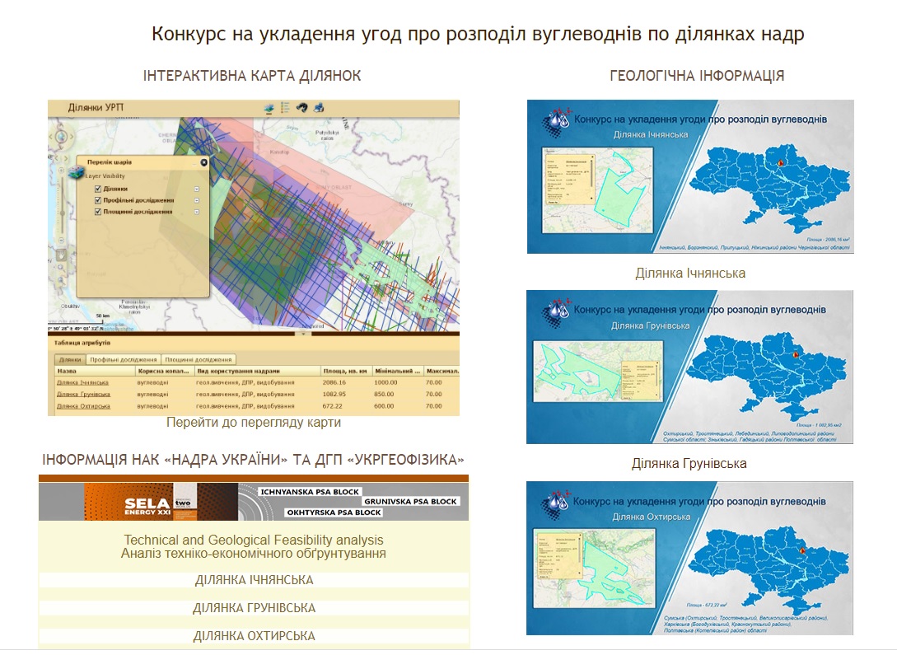Click the 50 km scale bar label

[103, 316]
